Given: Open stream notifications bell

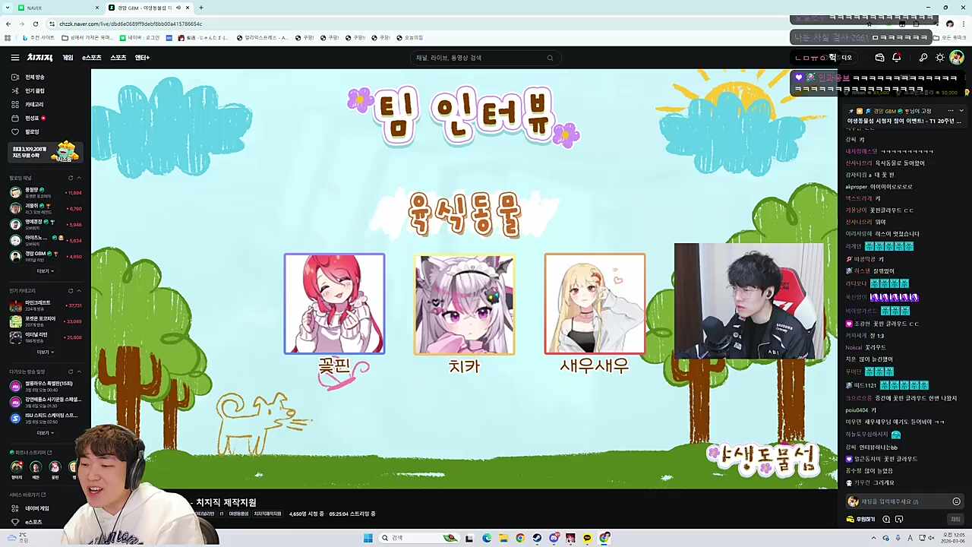Looking at the screenshot, I should click(897, 57).
